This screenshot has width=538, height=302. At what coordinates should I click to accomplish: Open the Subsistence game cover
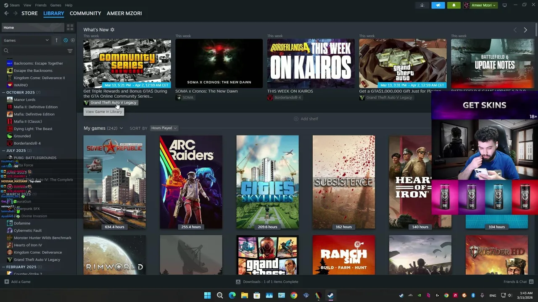[344, 182]
